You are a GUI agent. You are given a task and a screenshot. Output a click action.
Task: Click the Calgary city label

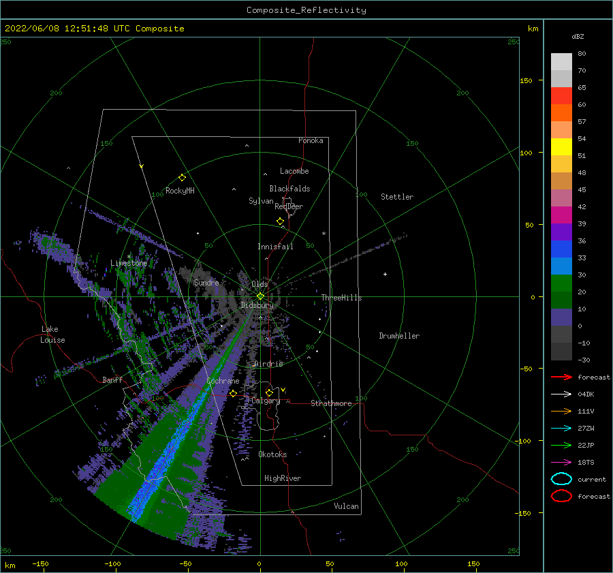[x=266, y=401]
